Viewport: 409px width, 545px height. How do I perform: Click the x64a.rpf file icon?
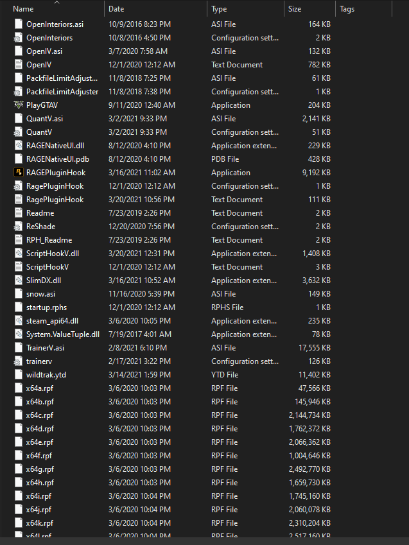[19, 388]
